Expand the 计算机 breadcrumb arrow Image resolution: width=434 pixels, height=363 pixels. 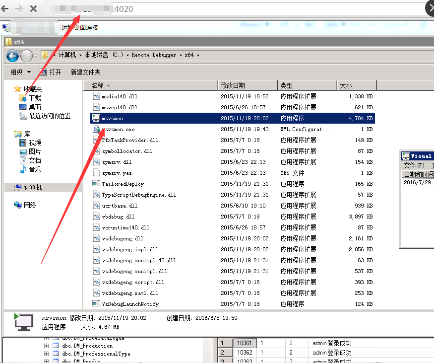tap(80, 55)
